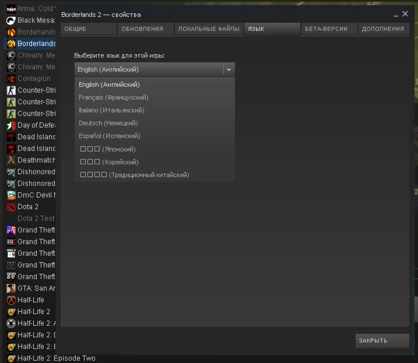418x363 pixels.
Task: Select English (Английский) in the list
Action: pos(154,84)
